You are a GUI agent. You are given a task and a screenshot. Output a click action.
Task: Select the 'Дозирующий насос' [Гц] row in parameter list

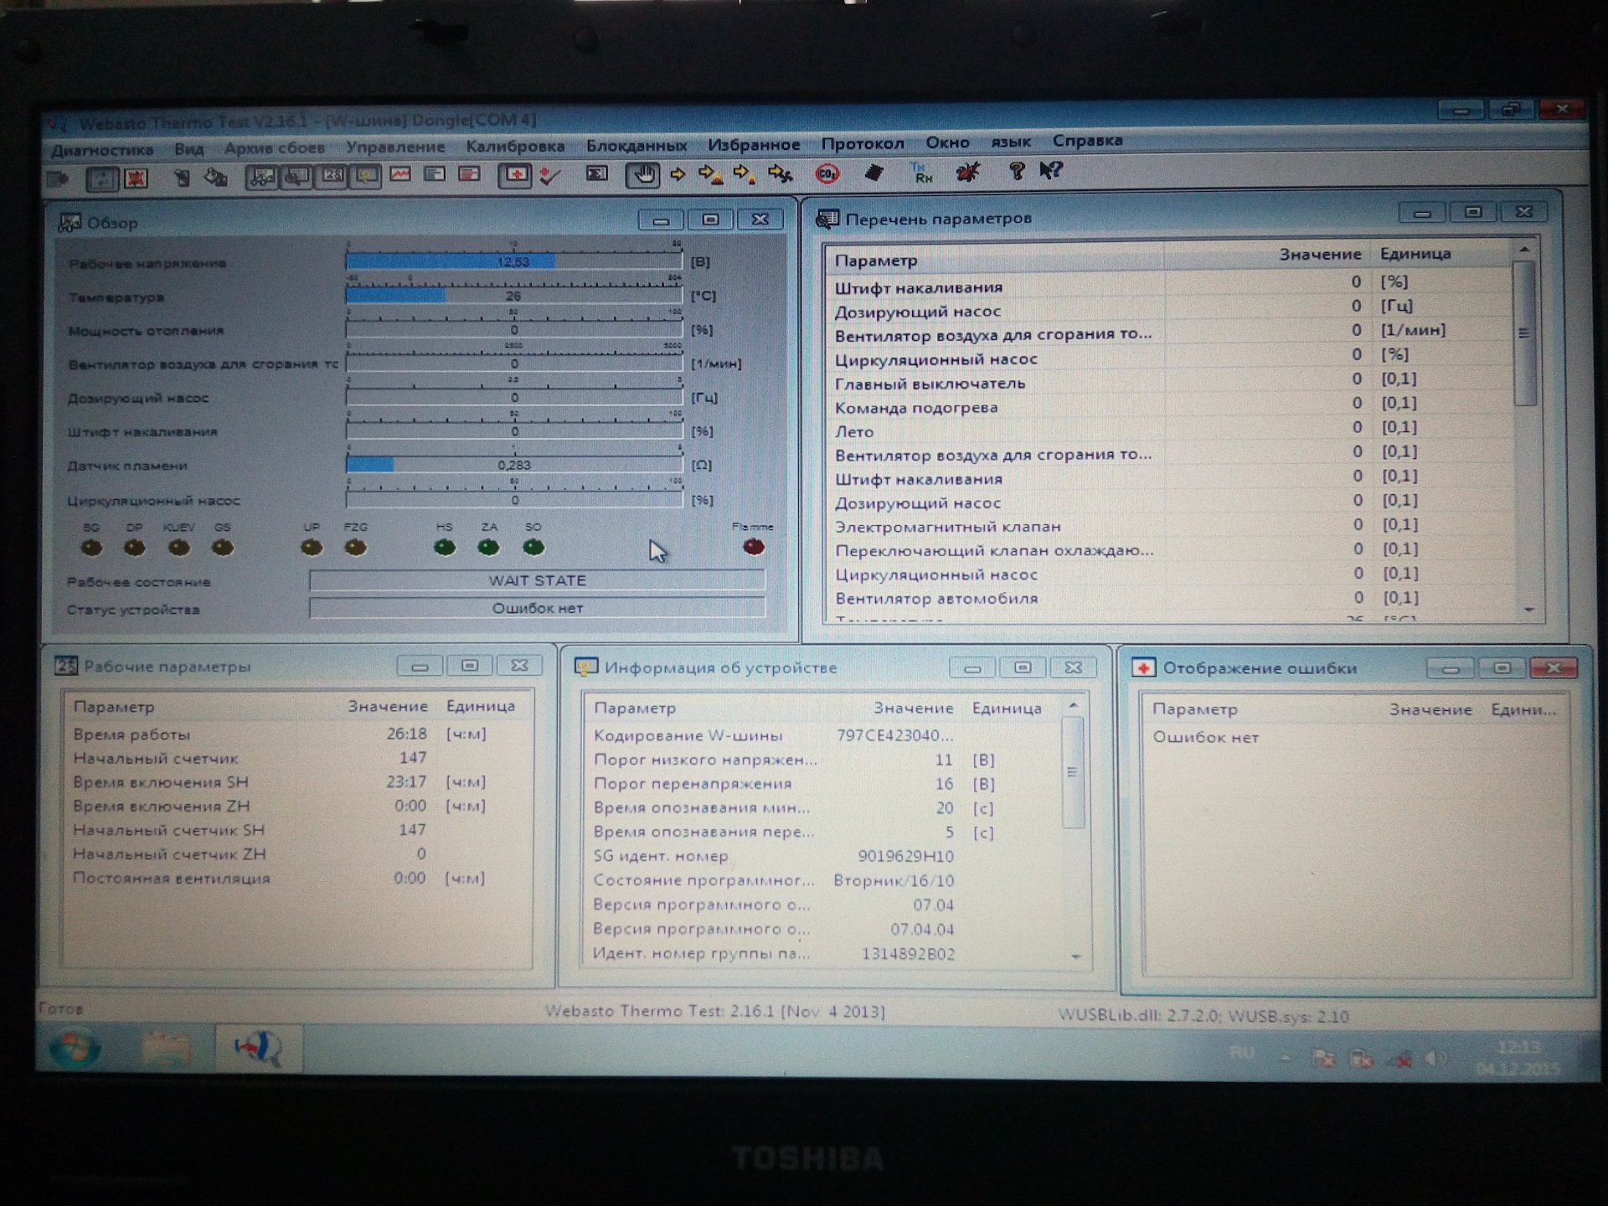pos(1169,308)
